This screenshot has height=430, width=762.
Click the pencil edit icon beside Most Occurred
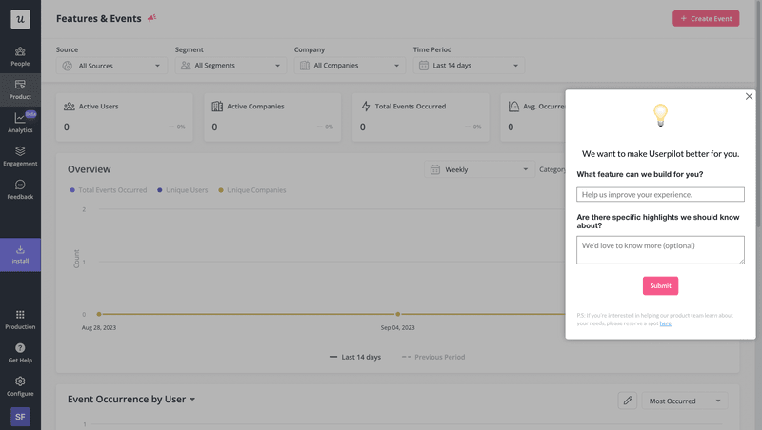628,401
